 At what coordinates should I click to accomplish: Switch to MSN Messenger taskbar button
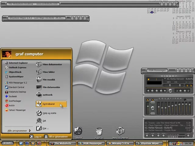point(91,143)
